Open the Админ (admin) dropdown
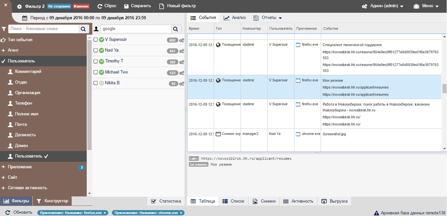 pyautogui.click(x=383, y=6)
